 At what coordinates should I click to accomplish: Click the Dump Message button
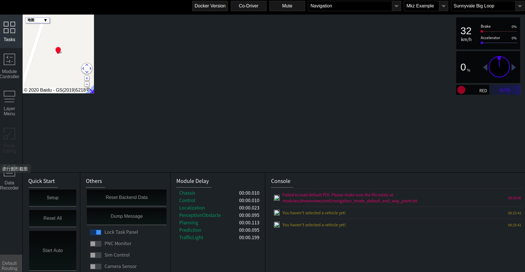click(x=126, y=216)
